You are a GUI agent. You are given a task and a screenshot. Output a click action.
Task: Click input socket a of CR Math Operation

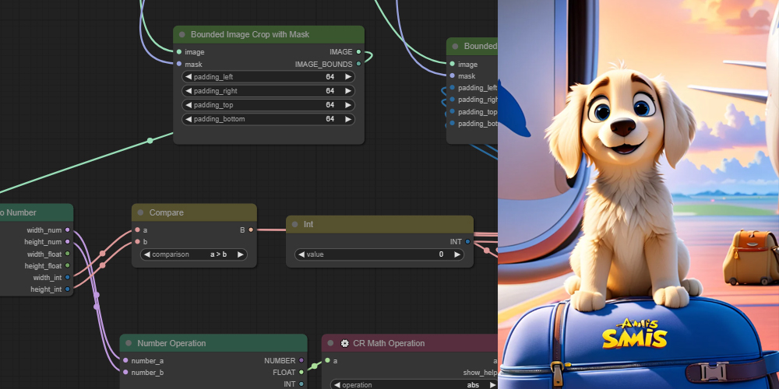327,361
